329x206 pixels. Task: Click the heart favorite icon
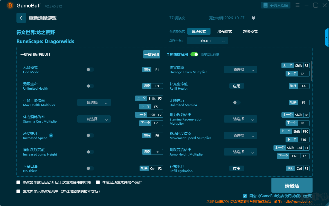pyautogui.click(x=253, y=18)
